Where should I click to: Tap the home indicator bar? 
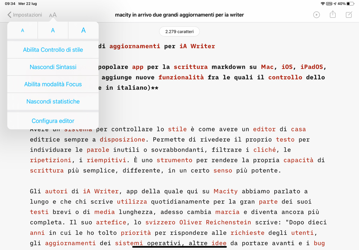[179, 246]
